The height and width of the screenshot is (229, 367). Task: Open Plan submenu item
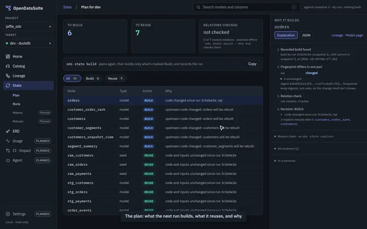16,95
